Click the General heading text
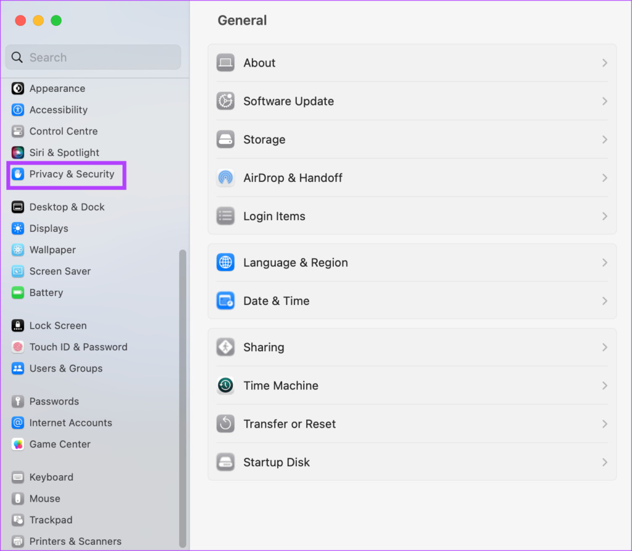 pos(242,20)
